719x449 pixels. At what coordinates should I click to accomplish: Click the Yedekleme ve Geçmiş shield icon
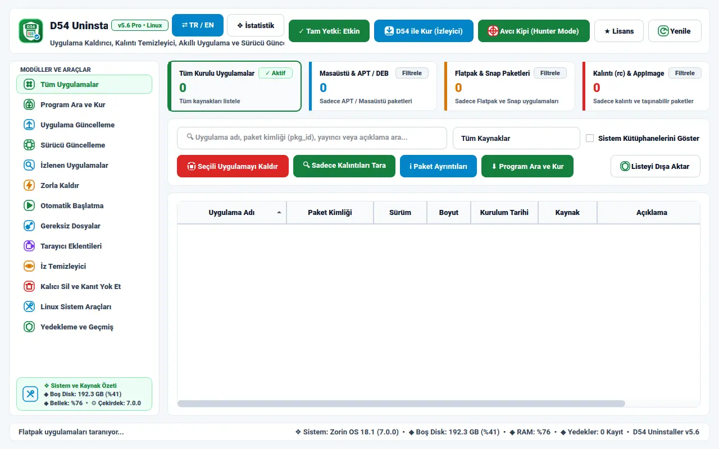tap(29, 327)
